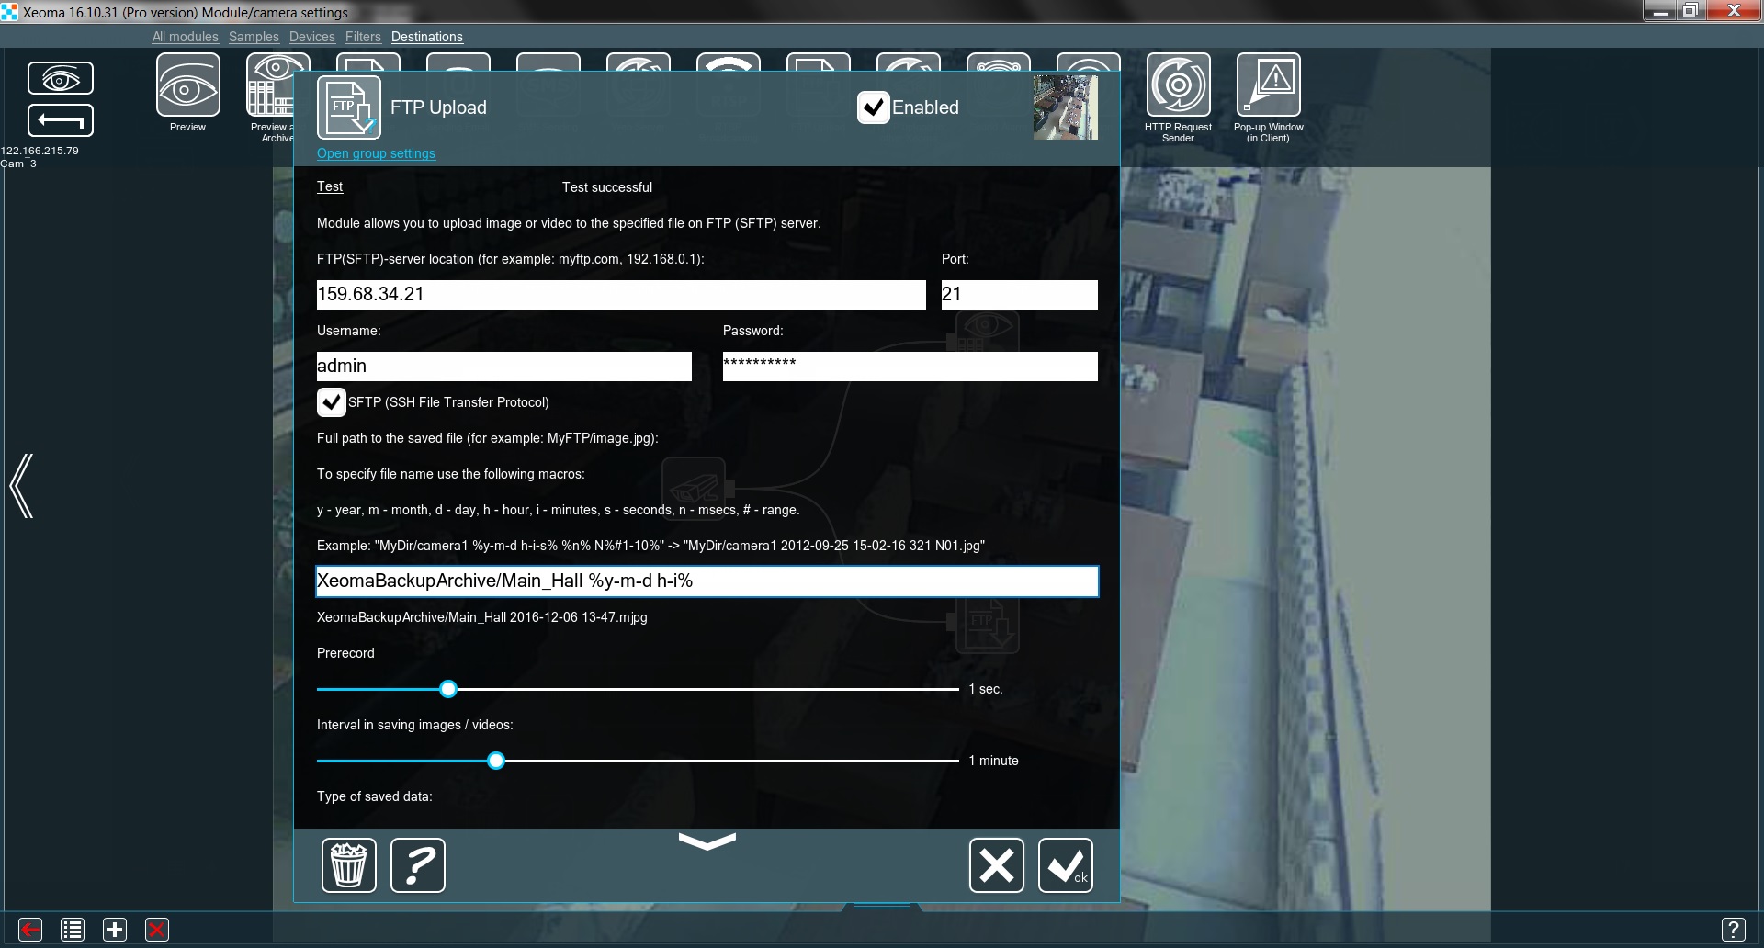This screenshot has height=948, width=1764.
Task: Click the FTP server location field 159.68.34.21
Action: 621,295
